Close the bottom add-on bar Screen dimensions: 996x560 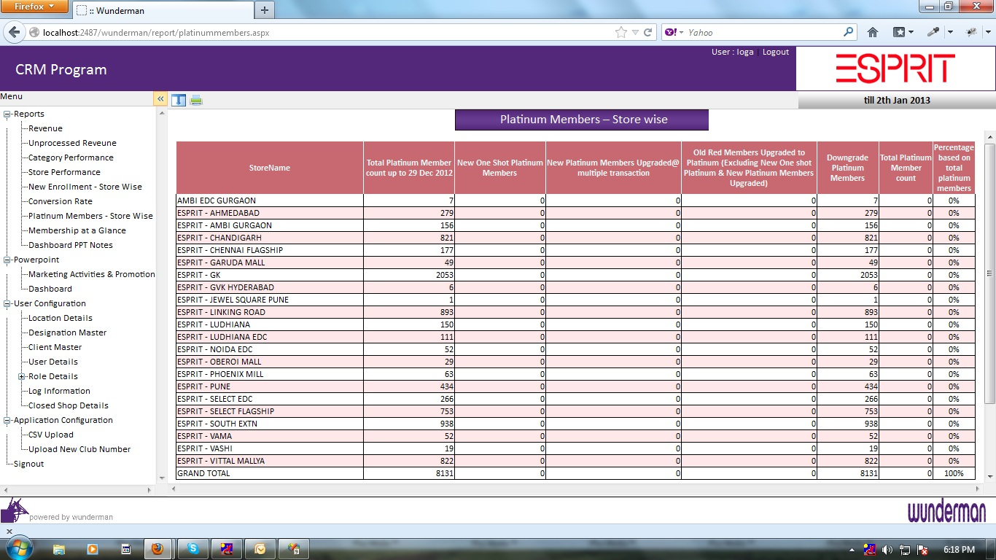(9, 532)
